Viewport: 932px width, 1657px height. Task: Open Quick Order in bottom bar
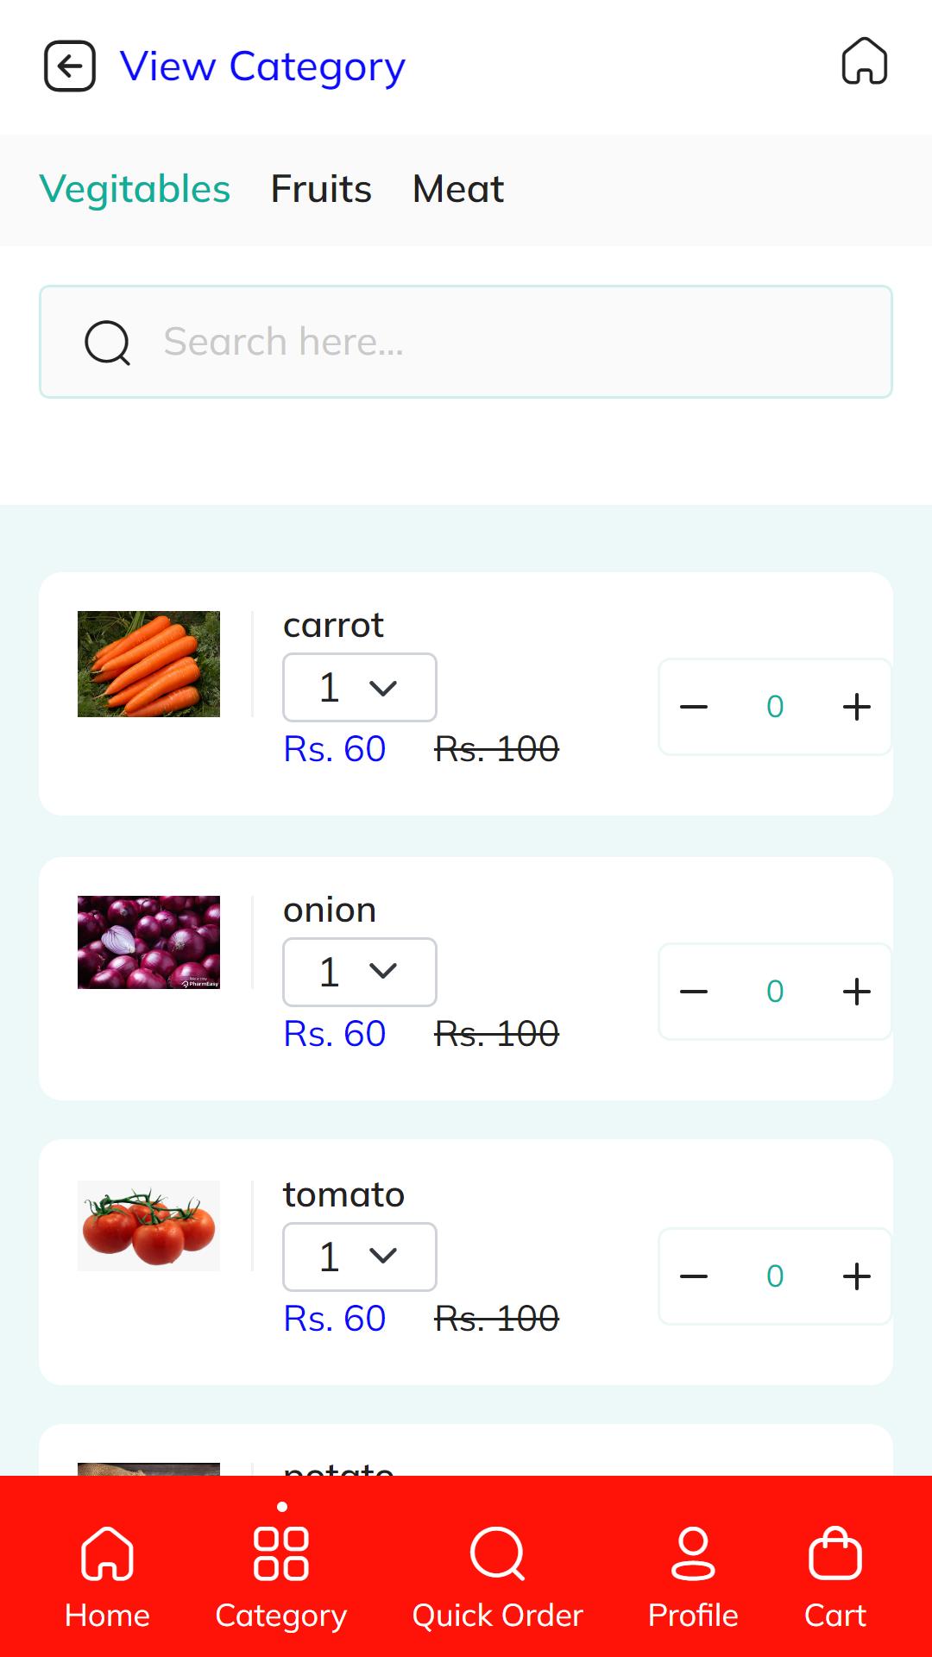(498, 1578)
